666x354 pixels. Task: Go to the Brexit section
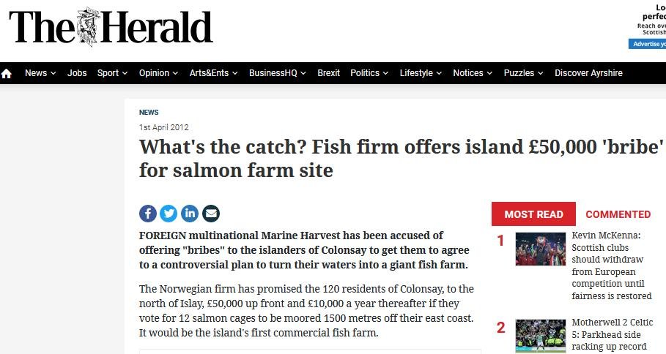tap(329, 73)
